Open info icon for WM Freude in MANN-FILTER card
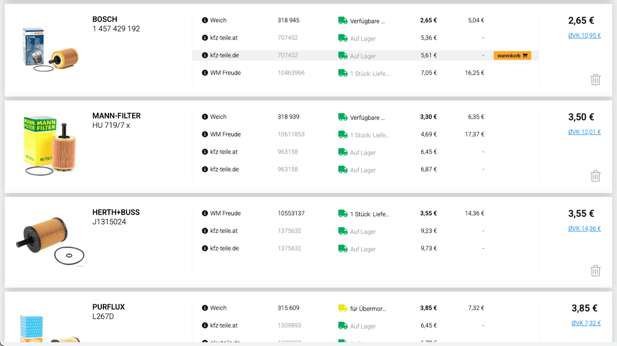617x346 pixels. pos(205,134)
